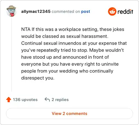Follow the blue post link

(x=85, y=11)
